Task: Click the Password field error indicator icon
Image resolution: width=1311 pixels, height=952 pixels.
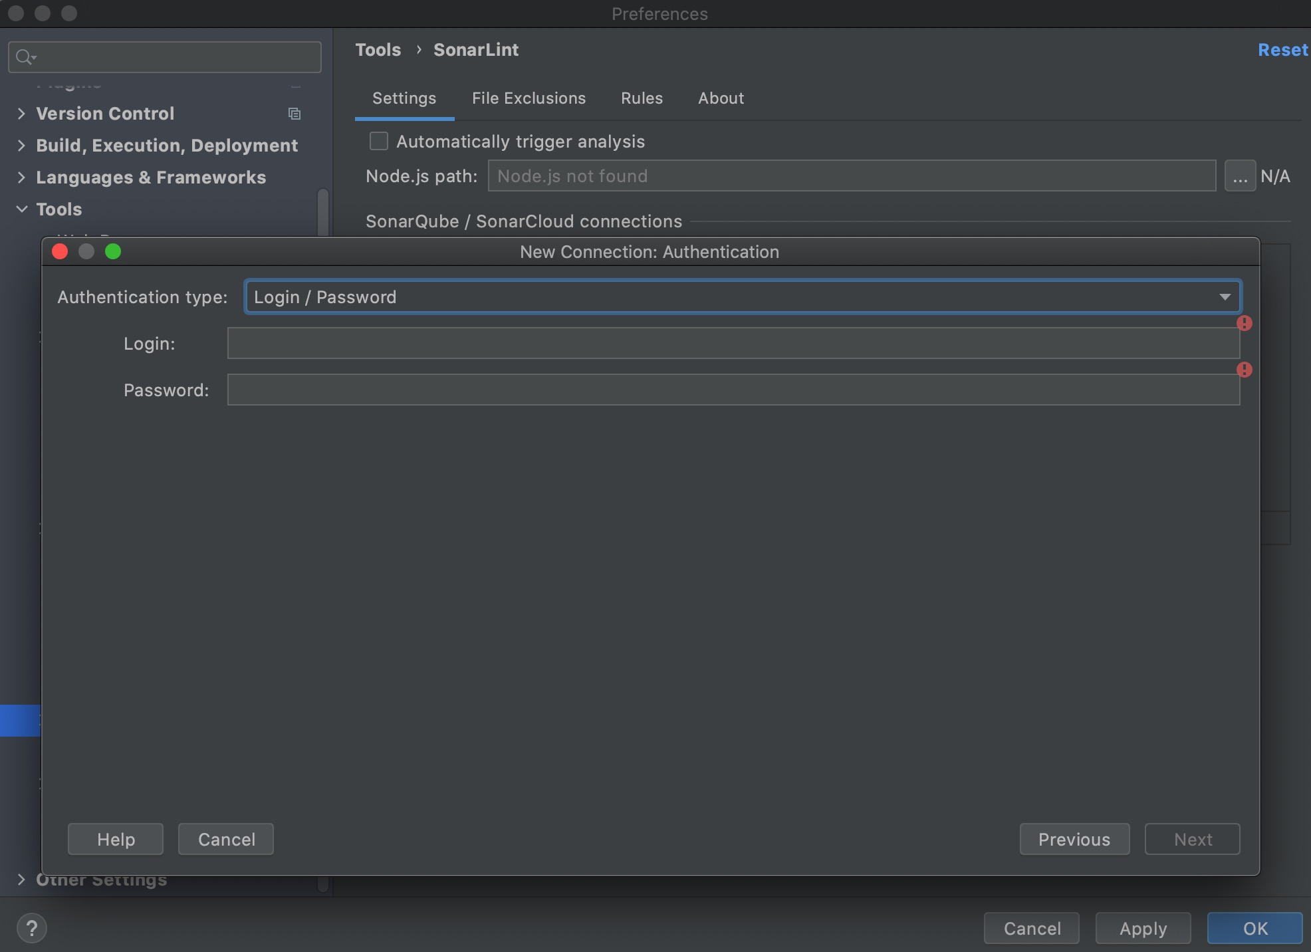Action: tap(1244, 370)
